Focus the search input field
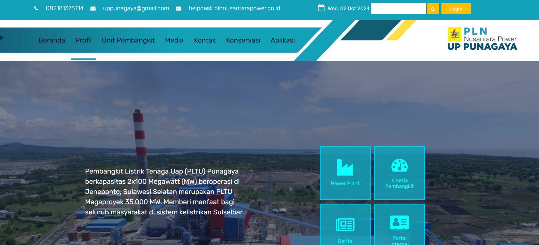The image size is (539, 245). coord(399,9)
